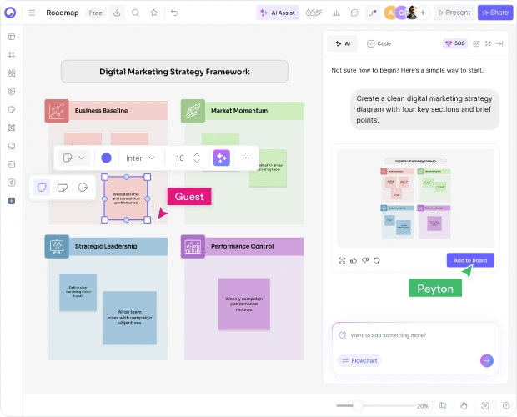
Task: Open the hamburger main menu
Action: 32,13
